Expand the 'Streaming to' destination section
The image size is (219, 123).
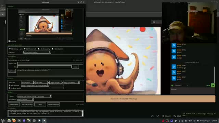point(9,60)
